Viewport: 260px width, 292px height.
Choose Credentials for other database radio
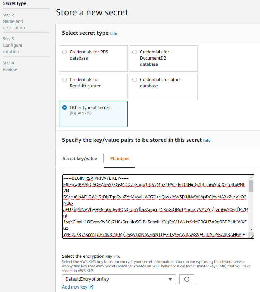pyautogui.click(x=135, y=80)
